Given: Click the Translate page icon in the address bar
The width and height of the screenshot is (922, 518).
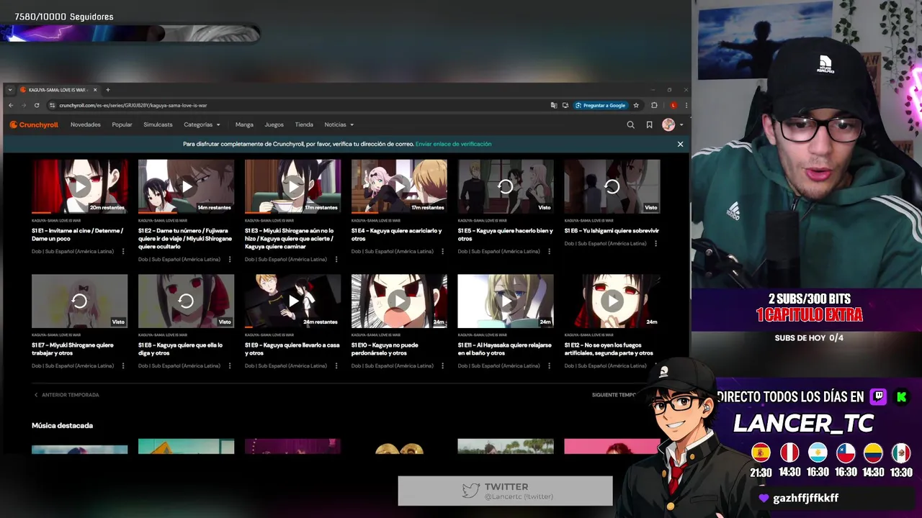Looking at the screenshot, I should point(553,105).
